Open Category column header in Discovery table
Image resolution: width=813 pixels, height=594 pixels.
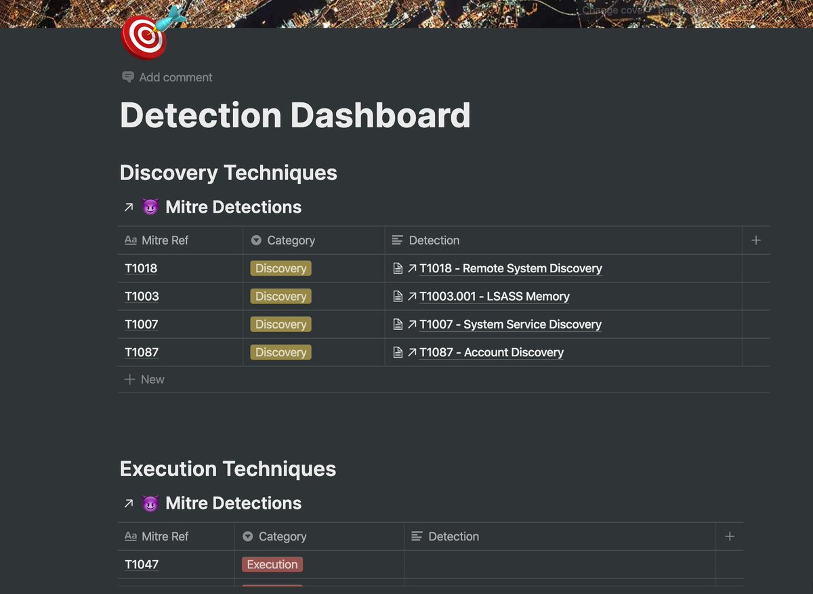point(314,240)
